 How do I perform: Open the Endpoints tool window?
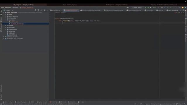click(x=72, y=102)
